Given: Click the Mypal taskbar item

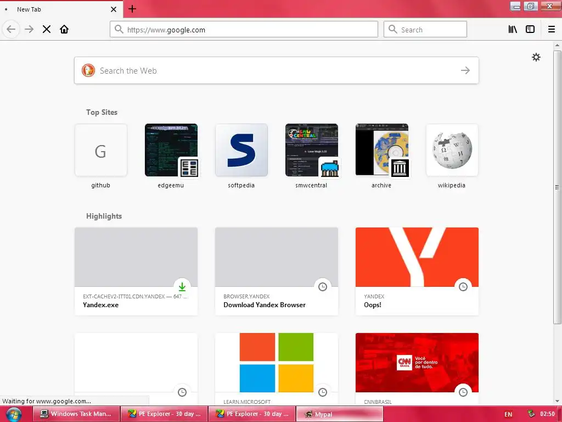Looking at the screenshot, I should pyautogui.click(x=340, y=414).
